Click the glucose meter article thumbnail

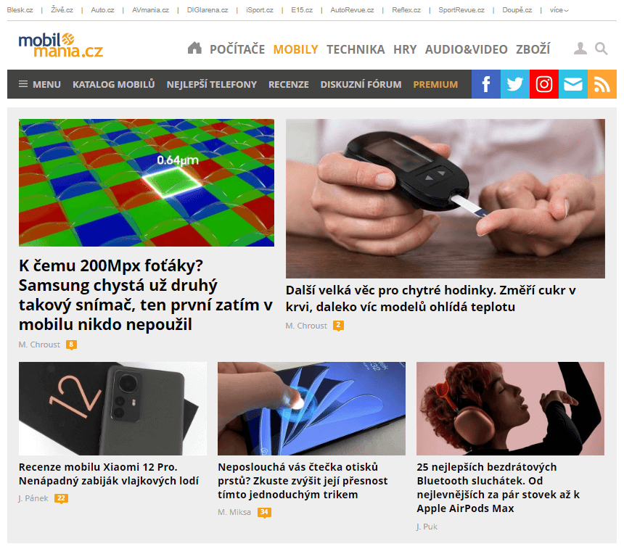coord(446,199)
